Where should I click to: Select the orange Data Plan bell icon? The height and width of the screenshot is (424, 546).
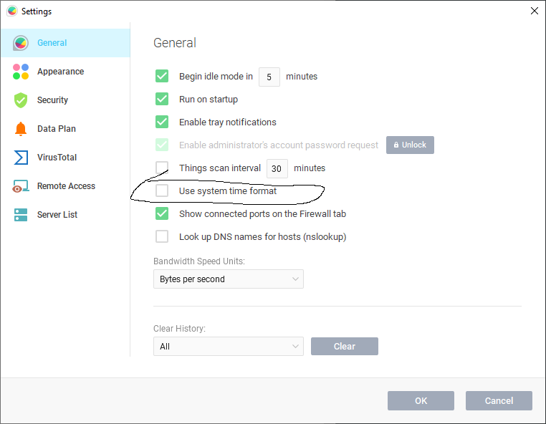tap(21, 129)
